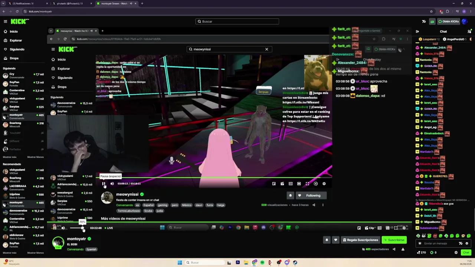Open the montoyatr profile avatar

[x=58, y=243]
